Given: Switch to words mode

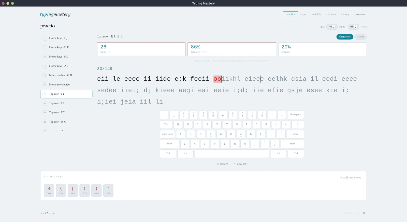Looking at the screenshot, I should coord(360,37).
